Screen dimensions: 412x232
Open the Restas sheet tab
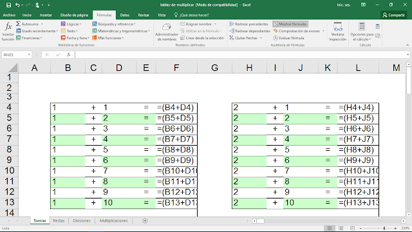[x=59, y=220]
